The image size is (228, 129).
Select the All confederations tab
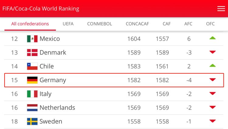pyautogui.click(x=30, y=24)
